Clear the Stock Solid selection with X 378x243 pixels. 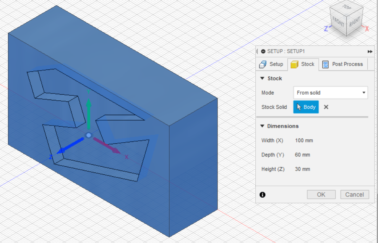[x=326, y=107]
